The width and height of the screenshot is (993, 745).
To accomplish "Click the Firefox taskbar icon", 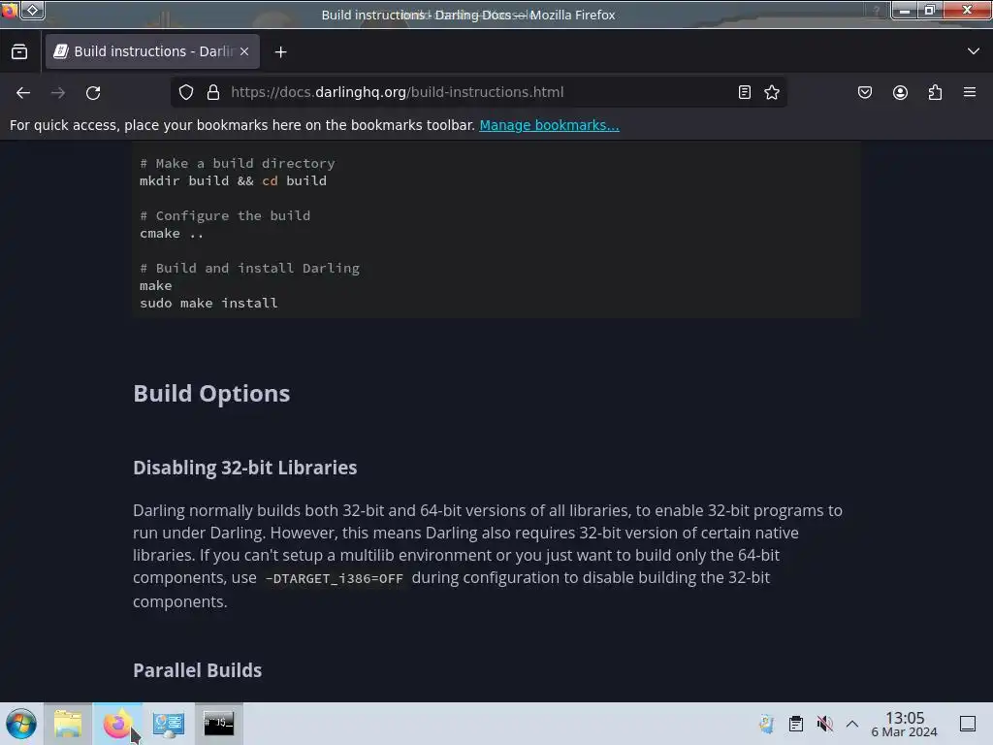I will coord(117,724).
